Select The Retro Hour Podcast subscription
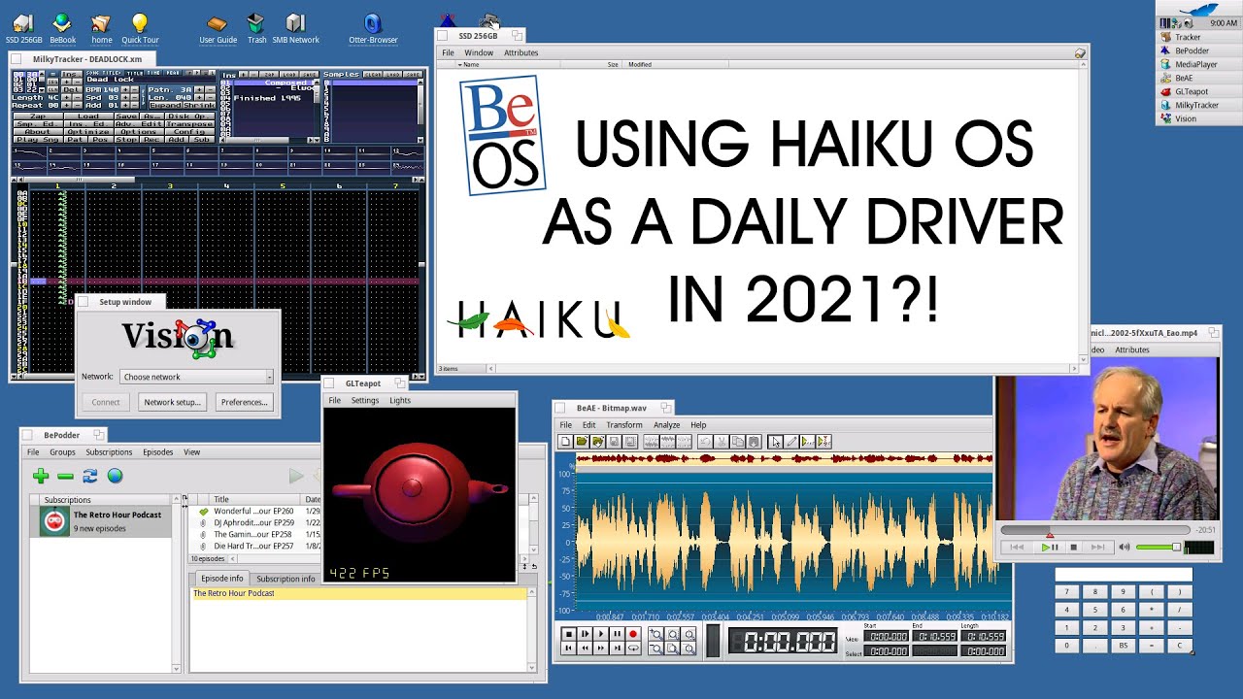1243x699 pixels. pyautogui.click(x=105, y=521)
